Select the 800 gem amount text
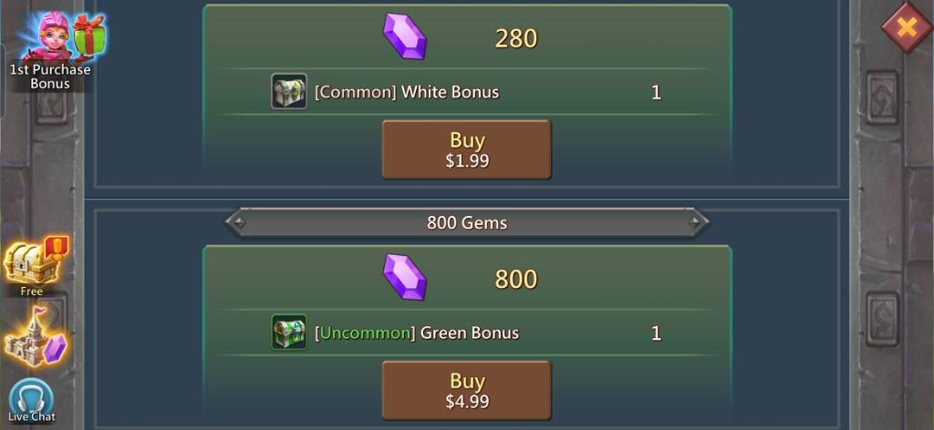Viewport: 934px width, 430px height. (516, 279)
